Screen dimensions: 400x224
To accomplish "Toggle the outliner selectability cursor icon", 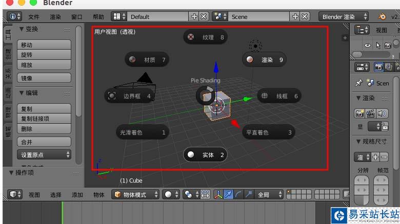I will [378, 46].
